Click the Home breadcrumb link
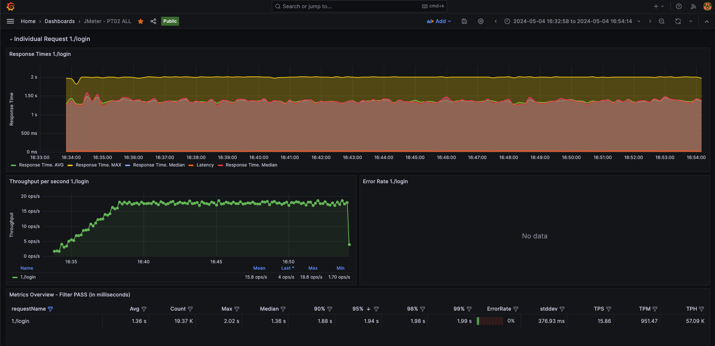Viewport: 715px width, 346px height. tap(28, 21)
